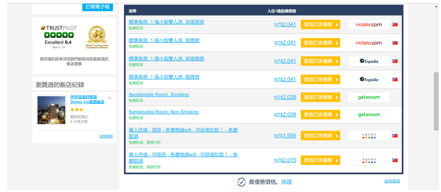Open the 標準客房 吸煙房 room link from Expedia
This screenshot has height=192, width=441.
click(164, 77)
